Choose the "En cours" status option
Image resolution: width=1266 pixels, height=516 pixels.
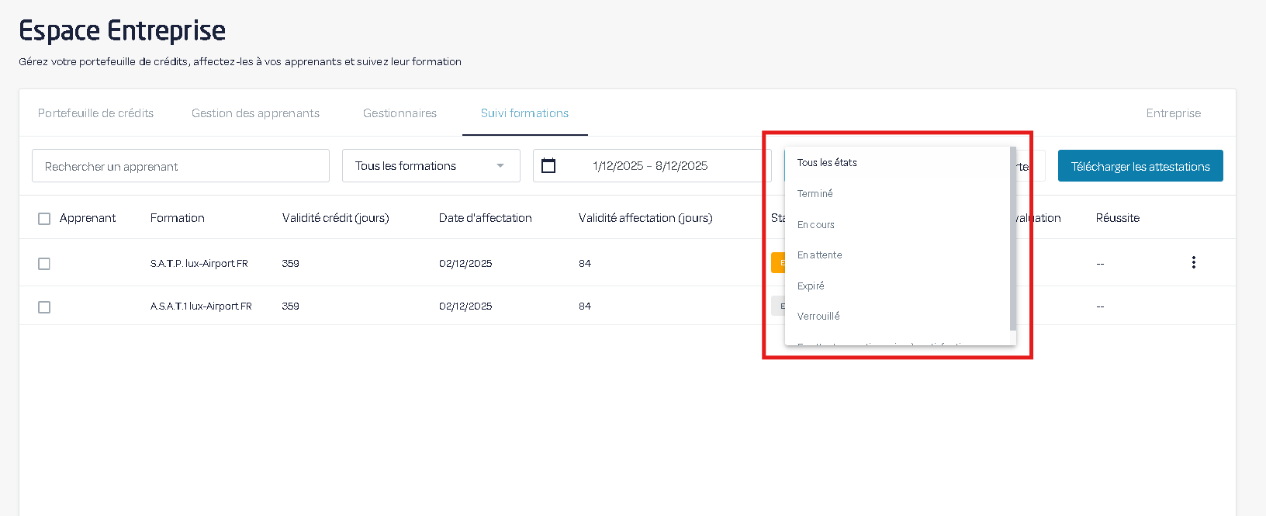pyautogui.click(x=816, y=225)
